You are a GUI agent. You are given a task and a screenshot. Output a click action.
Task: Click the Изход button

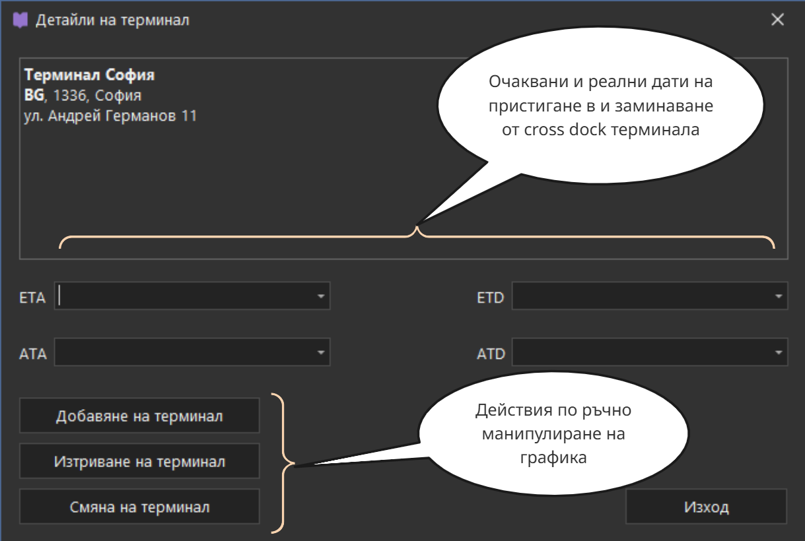[x=705, y=507]
